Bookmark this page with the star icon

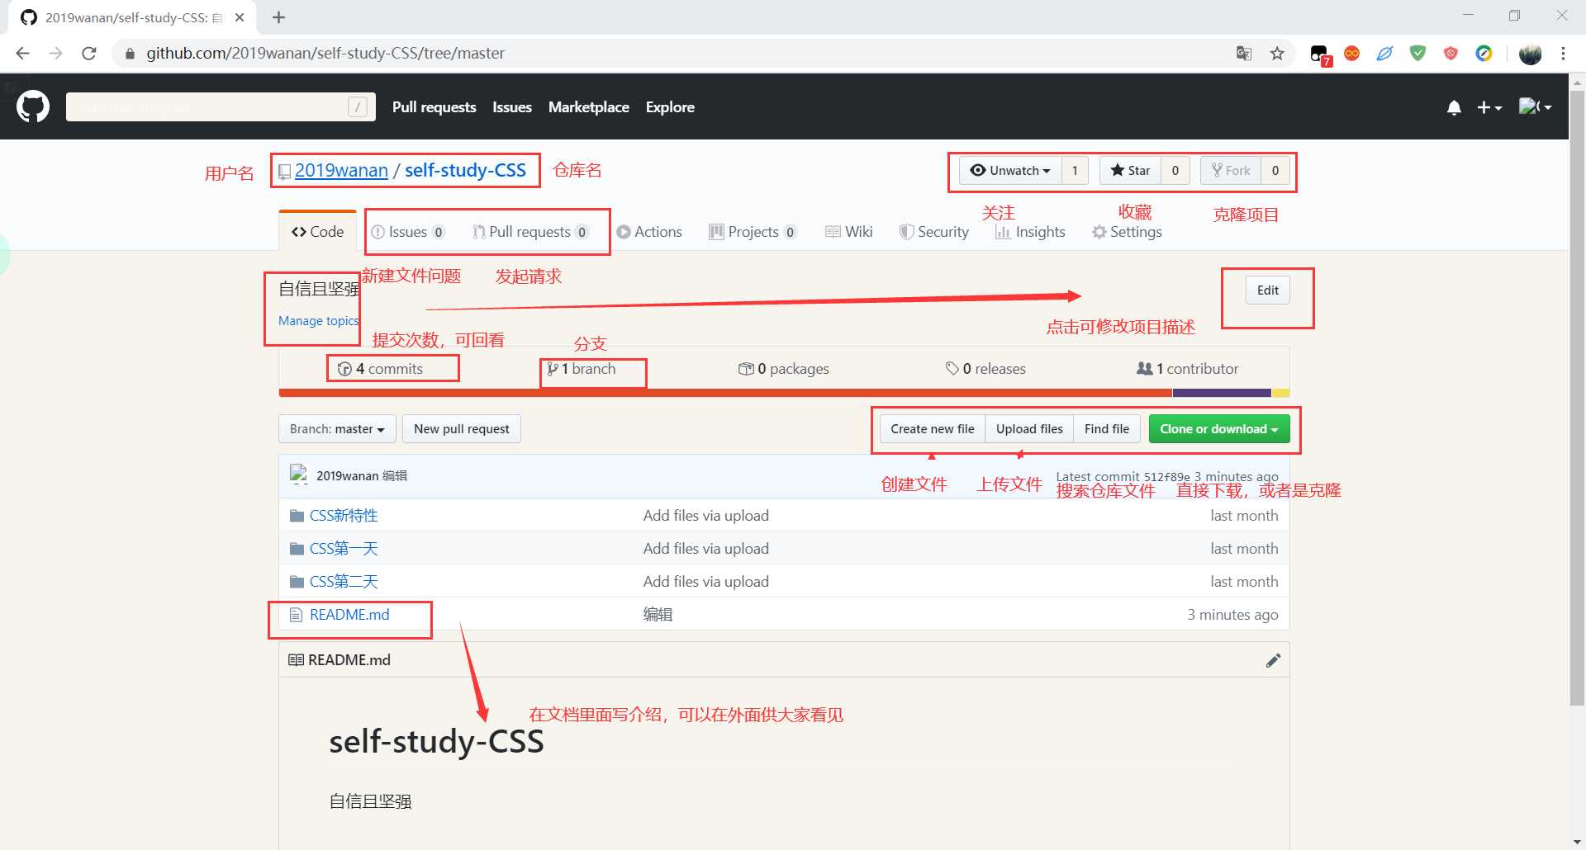(1277, 54)
